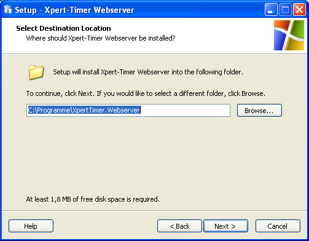Click the destination folder path field
This screenshot has height=241, width=309.
click(x=128, y=110)
